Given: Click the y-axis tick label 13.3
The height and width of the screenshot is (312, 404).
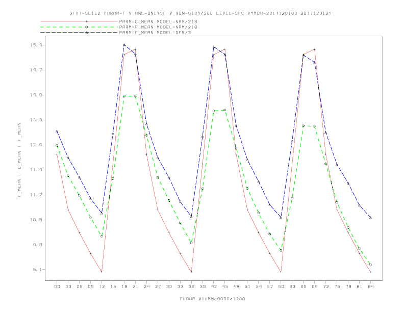Looking at the screenshot, I should [36, 120].
